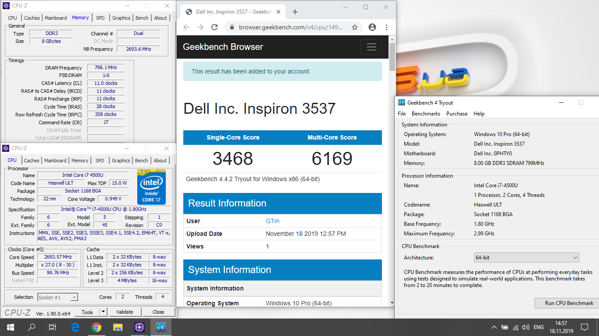Viewport: 599px width, 336px height.
Task: Click Maximum Frequency value 2.99 GHz
Action: coord(484,234)
